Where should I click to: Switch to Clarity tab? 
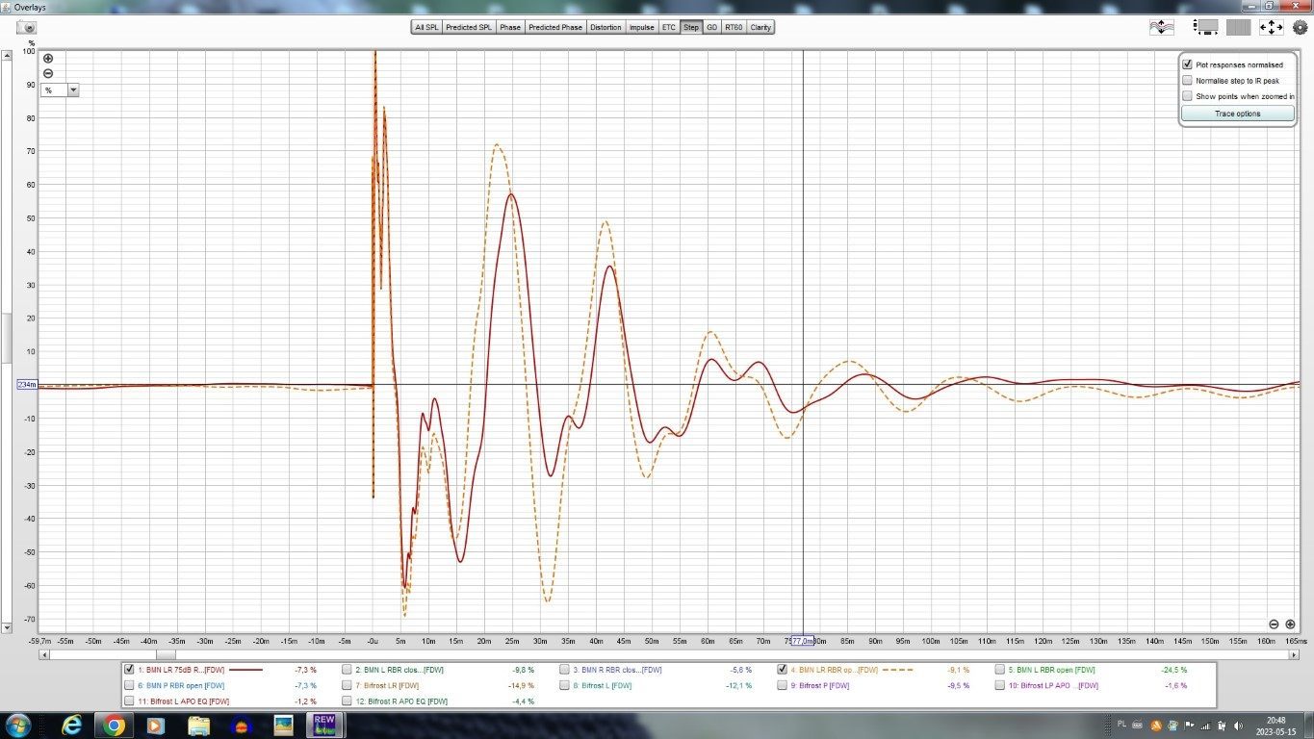tap(760, 27)
